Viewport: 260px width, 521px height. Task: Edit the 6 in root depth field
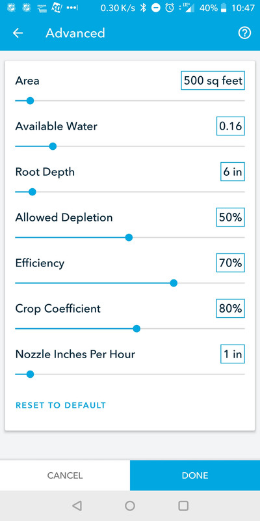pyautogui.click(x=233, y=171)
